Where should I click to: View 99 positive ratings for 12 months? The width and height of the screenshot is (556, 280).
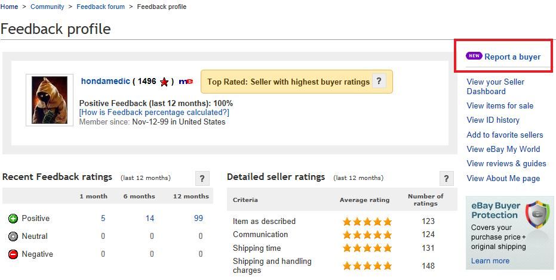click(198, 219)
